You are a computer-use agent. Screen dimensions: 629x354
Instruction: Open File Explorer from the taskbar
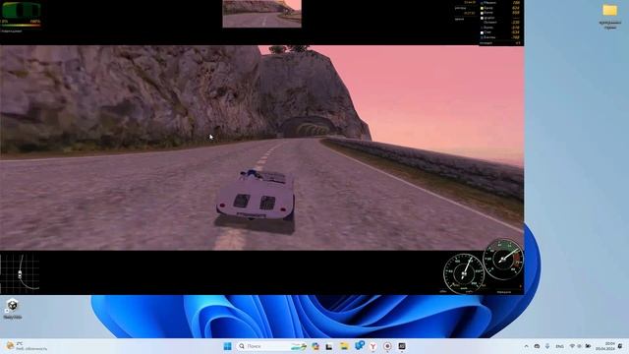point(344,346)
